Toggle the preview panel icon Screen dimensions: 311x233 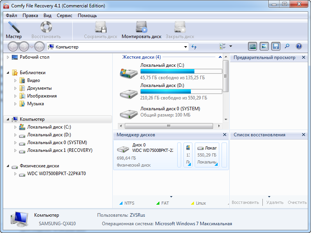tap(264, 47)
